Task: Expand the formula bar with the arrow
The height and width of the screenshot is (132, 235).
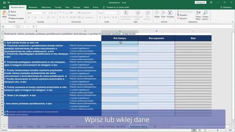Action: click(233, 26)
